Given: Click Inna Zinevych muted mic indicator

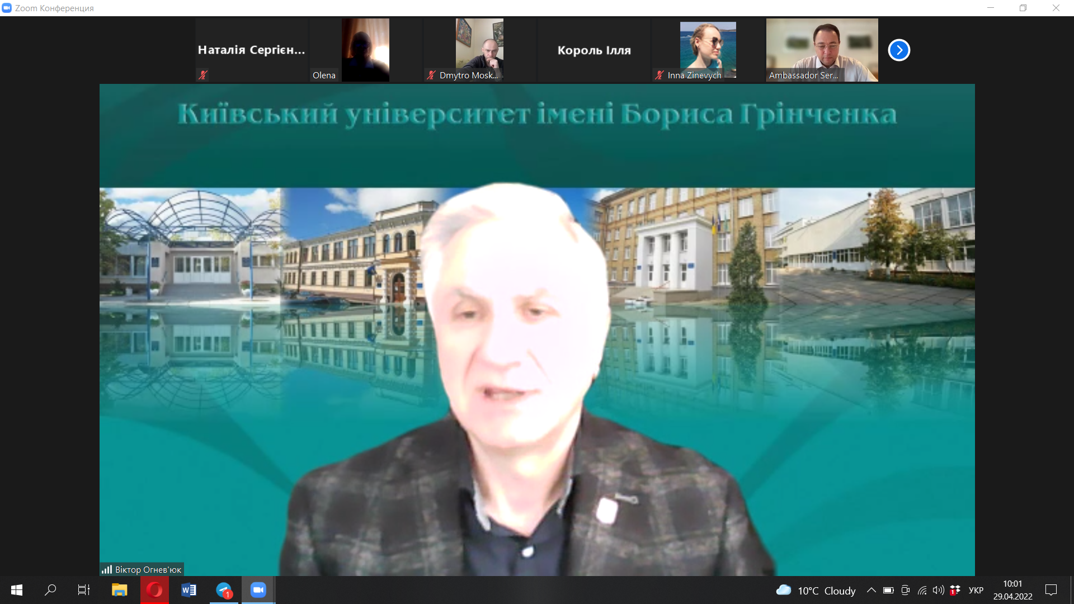Looking at the screenshot, I should coord(660,75).
